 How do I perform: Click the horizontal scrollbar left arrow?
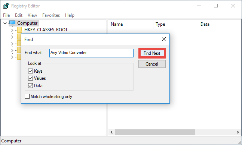[111, 132]
